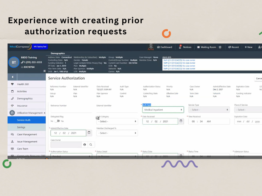Viewport: 262px width, 196px height.
Task: Collapse the member header panel arrow
Action: click(45, 71)
